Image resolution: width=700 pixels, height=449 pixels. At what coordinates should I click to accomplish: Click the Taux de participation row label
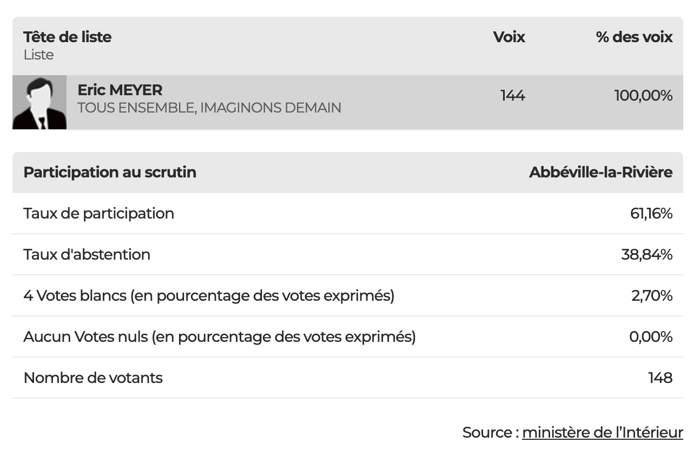point(98,213)
